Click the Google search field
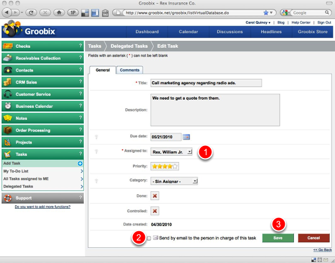Viewport: 335px width, 263px height. point(308,13)
